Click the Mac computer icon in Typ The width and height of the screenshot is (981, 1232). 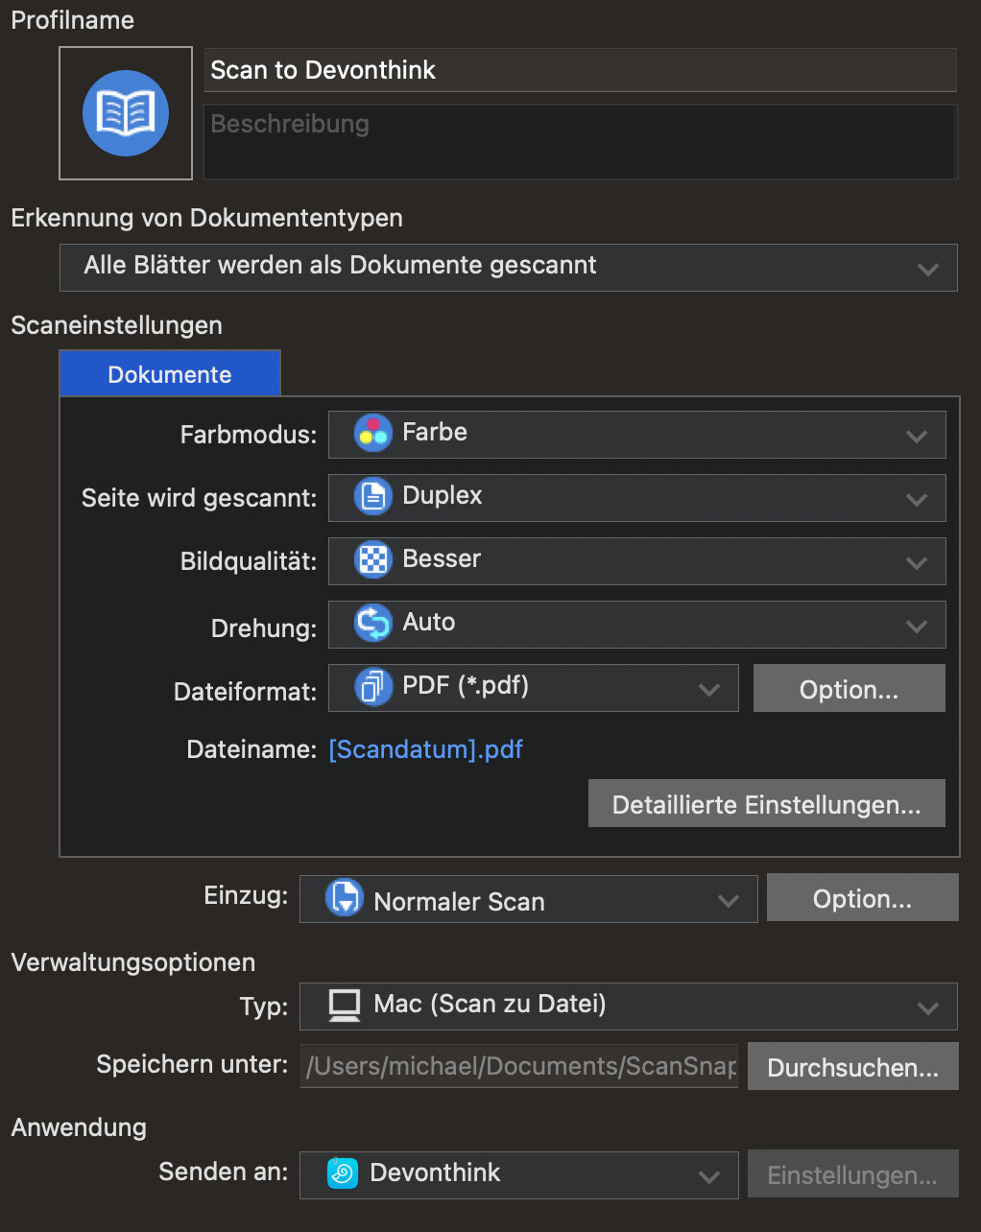point(344,1006)
